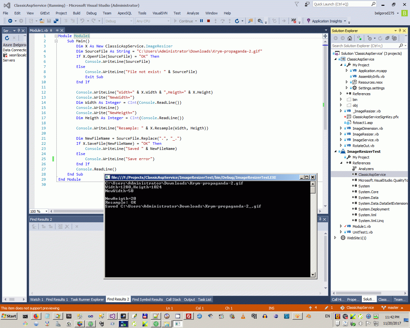Image resolution: width=410 pixels, height=328 pixels.
Task: Click Collapse All icon in Solution Explorer
Action: (x=387, y=38)
